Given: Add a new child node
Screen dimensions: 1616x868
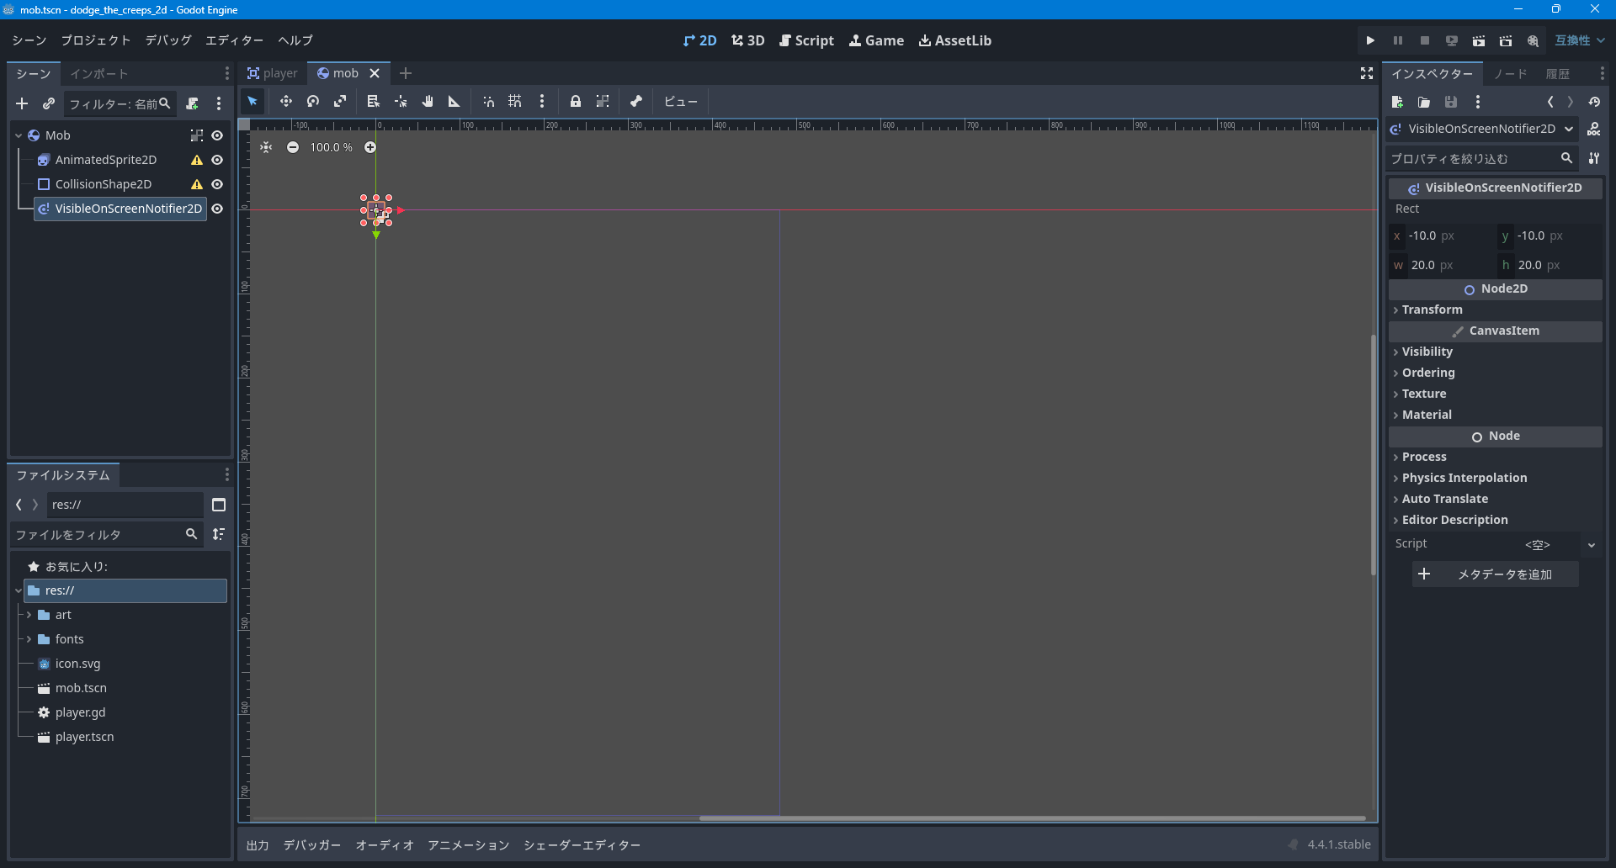Looking at the screenshot, I should point(22,103).
